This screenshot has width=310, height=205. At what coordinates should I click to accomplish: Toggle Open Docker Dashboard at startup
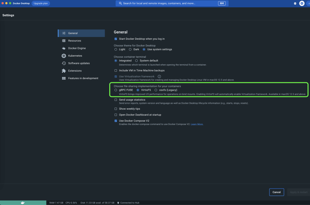click(116, 115)
